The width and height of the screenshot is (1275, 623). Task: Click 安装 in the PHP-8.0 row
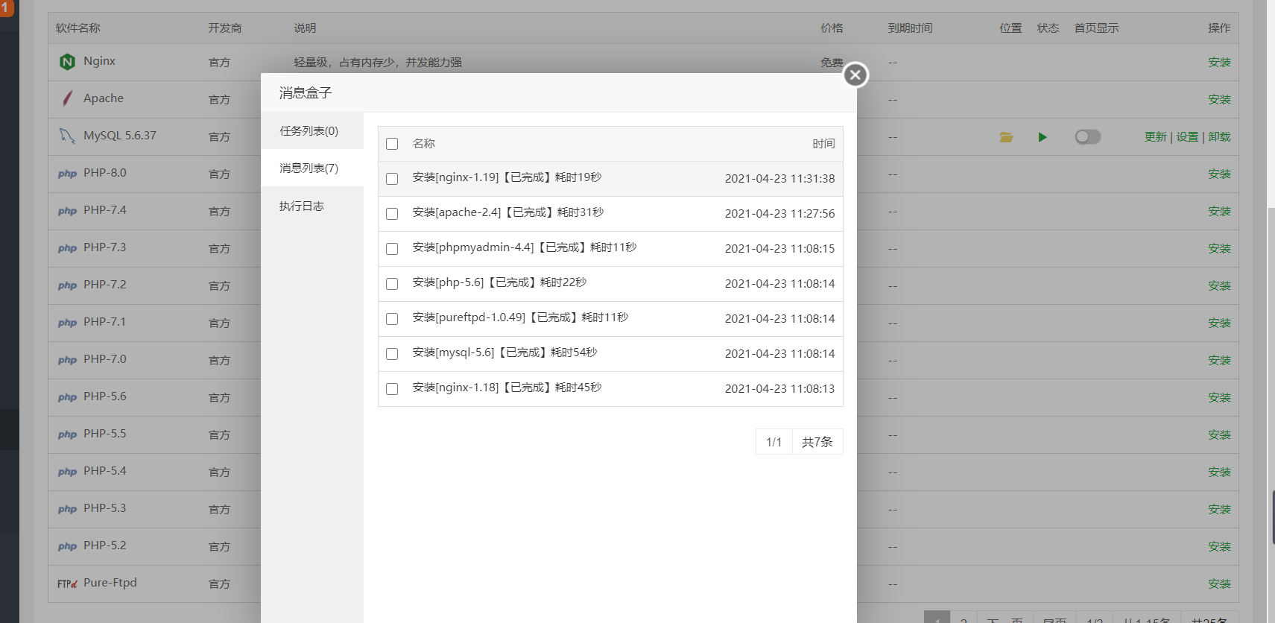(1219, 174)
